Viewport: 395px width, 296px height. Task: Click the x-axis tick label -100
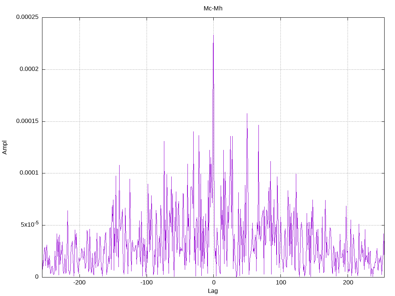click(146, 283)
